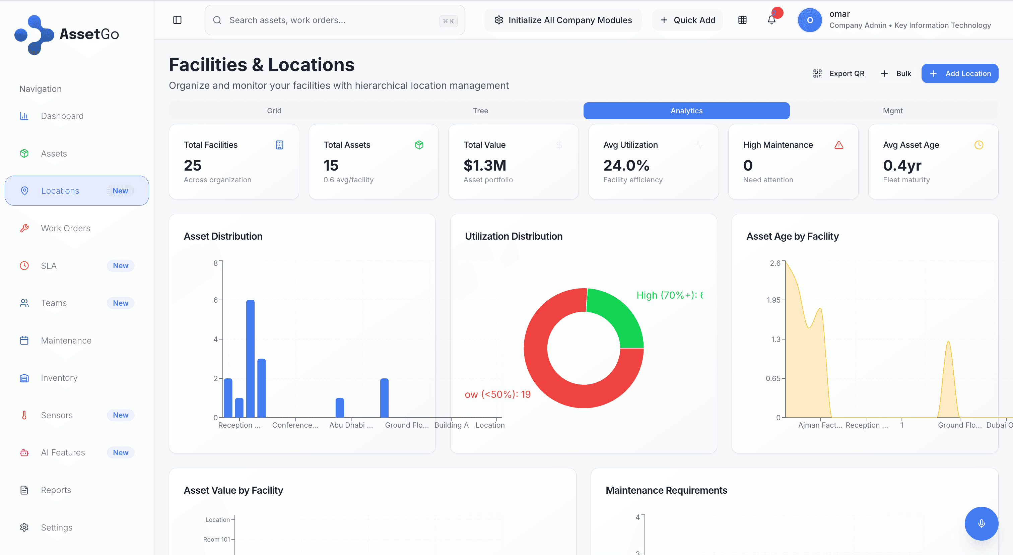Click Initialize All Company Modules

pyautogui.click(x=563, y=20)
